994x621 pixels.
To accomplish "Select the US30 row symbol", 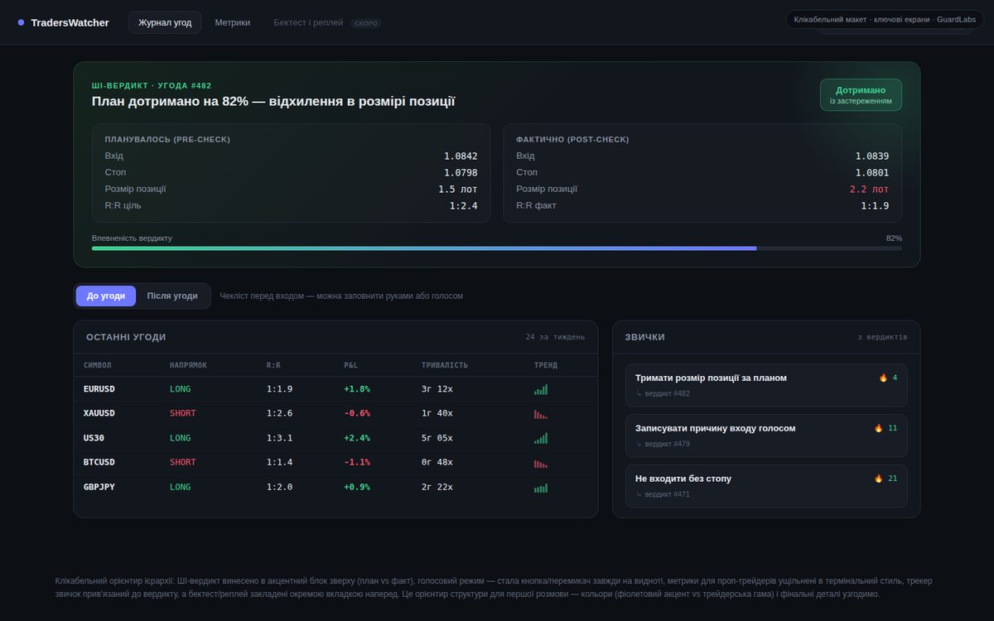I will click(x=95, y=438).
